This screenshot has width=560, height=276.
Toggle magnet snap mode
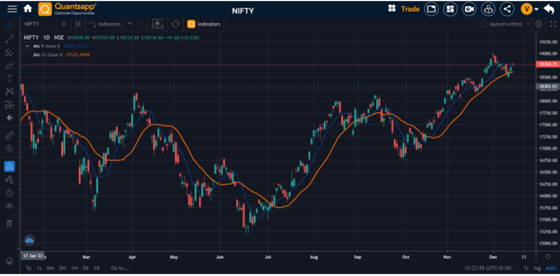pyautogui.click(x=10, y=166)
